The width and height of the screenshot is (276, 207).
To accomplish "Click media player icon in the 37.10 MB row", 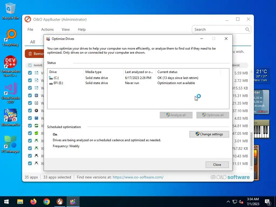I will (36, 111).
